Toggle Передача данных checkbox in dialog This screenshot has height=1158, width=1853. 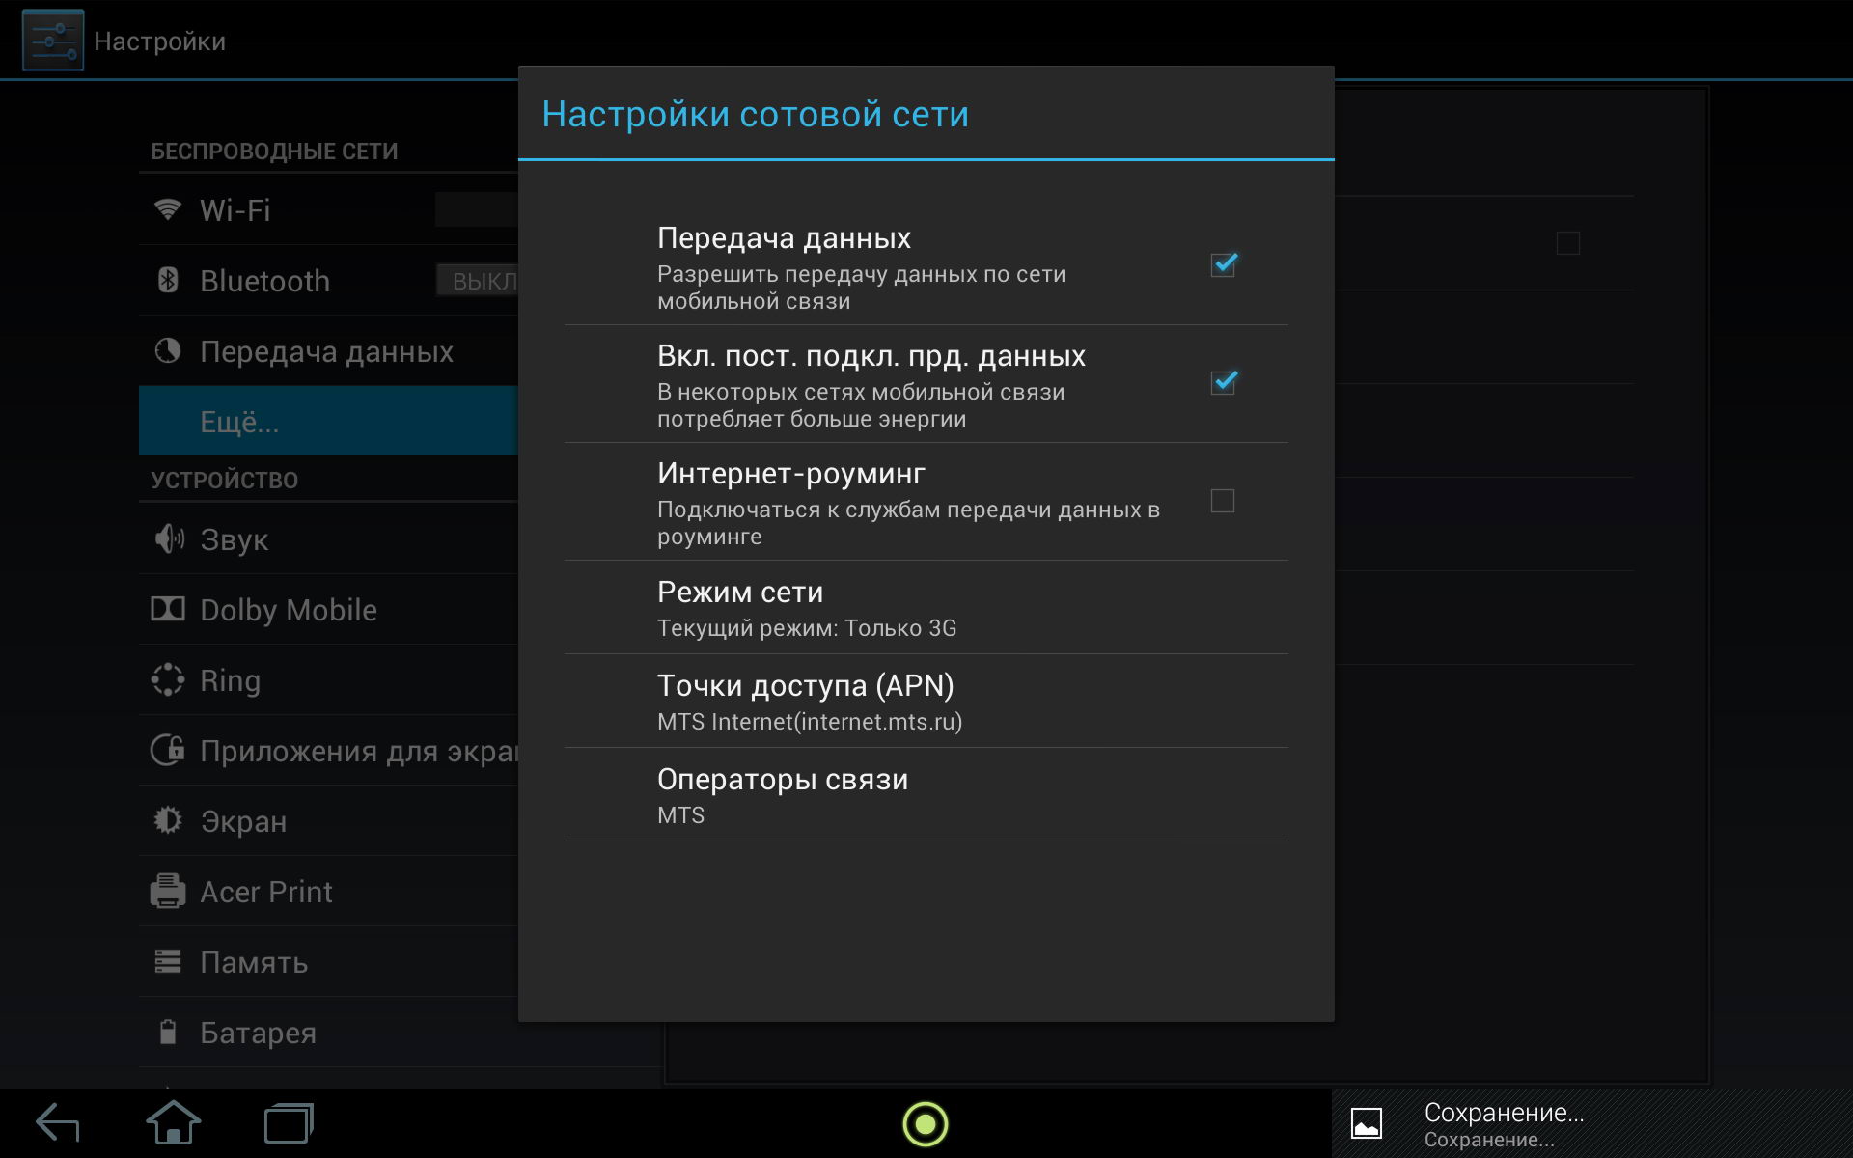[1223, 264]
